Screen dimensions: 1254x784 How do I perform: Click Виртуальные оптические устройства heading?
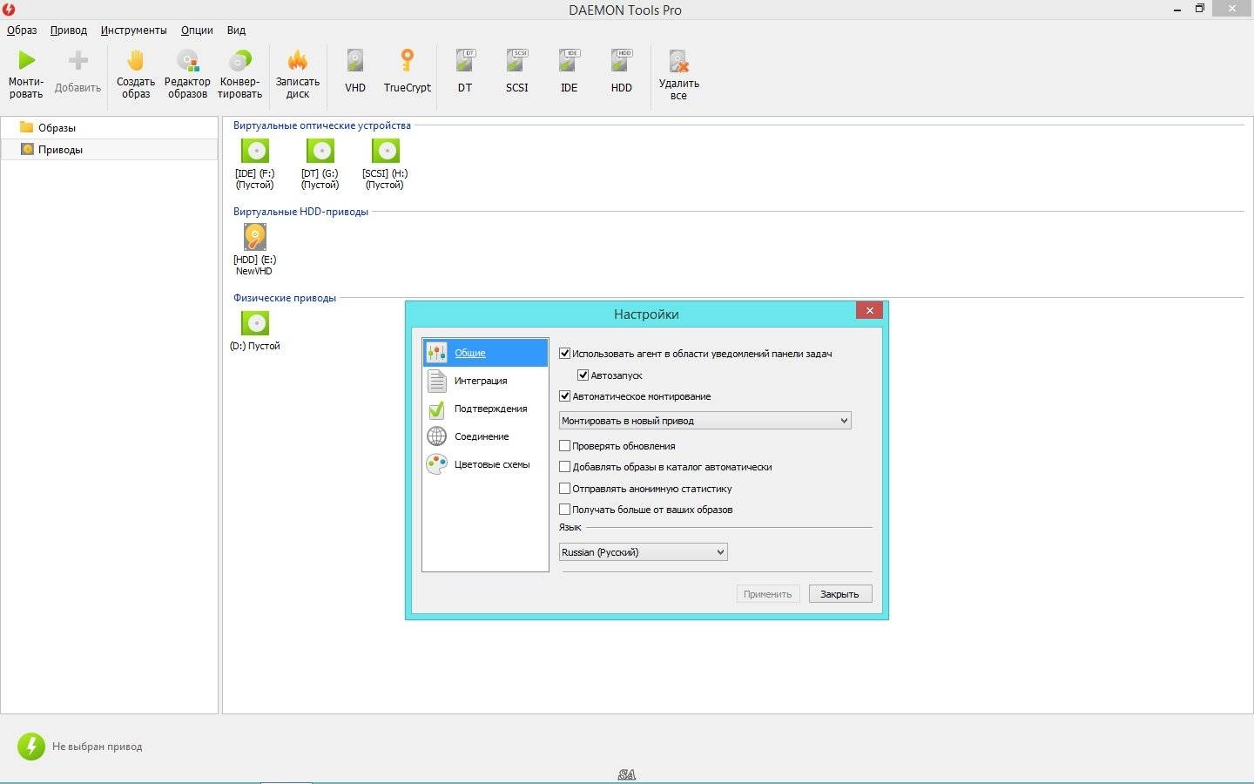pos(321,125)
